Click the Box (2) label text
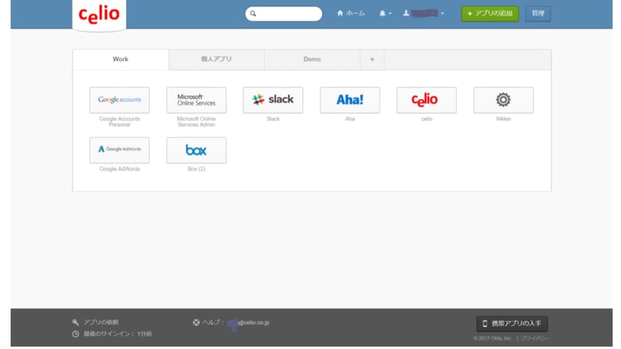621x349 pixels. 196,169
